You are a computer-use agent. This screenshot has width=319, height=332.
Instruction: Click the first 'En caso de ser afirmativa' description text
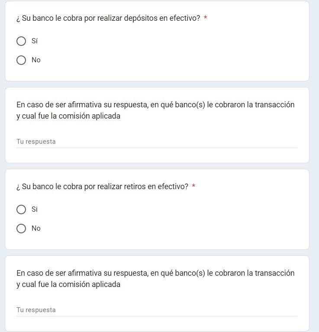point(155,110)
